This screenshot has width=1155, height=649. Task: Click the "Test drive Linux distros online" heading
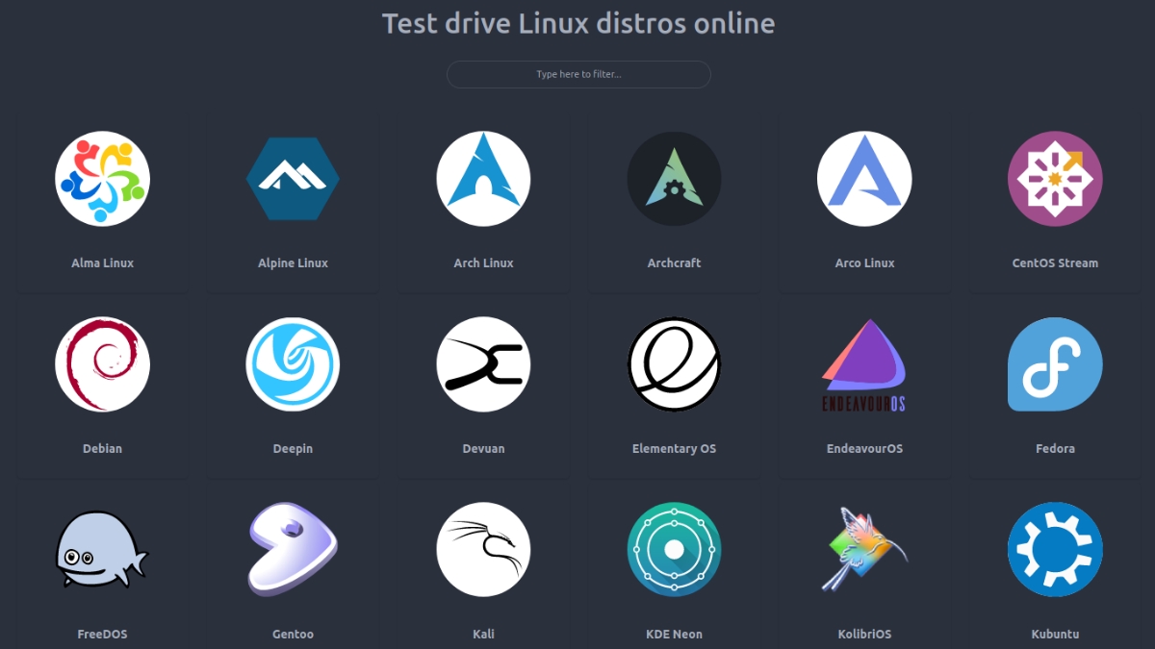578,23
